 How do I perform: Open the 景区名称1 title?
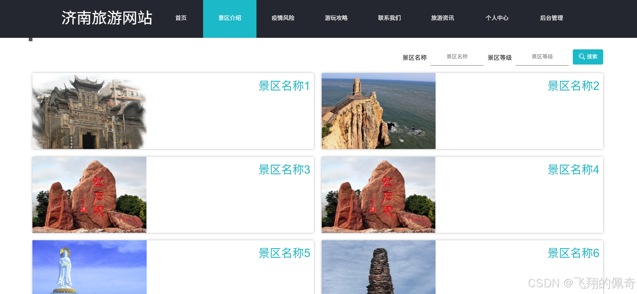[284, 86]
